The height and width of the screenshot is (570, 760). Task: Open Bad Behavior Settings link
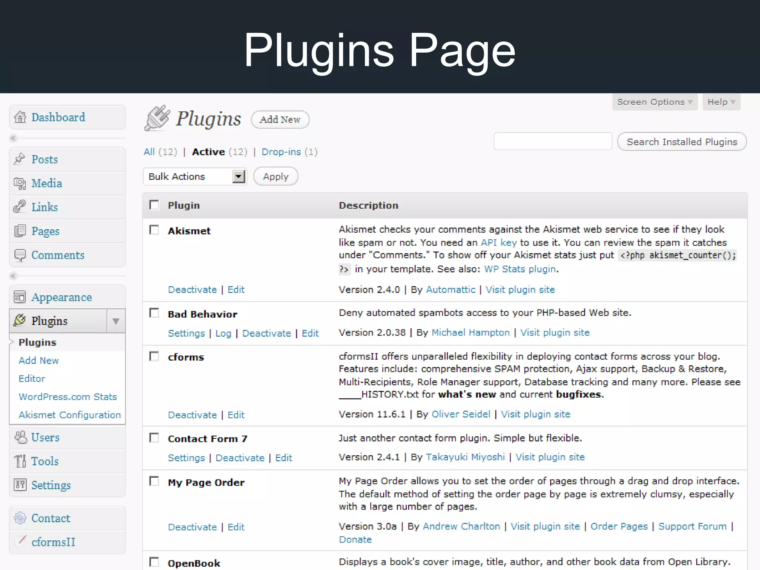tap(186, 333)
